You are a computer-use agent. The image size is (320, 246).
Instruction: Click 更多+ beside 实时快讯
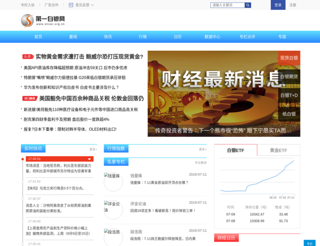(93, 150)
